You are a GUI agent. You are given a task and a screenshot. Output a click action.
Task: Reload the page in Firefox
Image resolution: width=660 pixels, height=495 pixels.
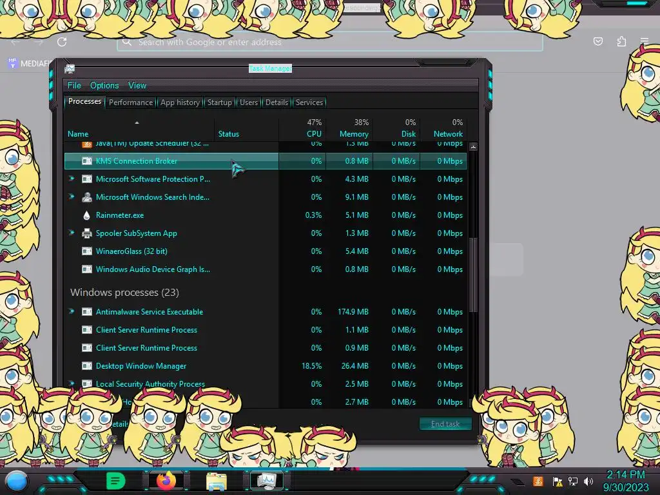[62, 42]
